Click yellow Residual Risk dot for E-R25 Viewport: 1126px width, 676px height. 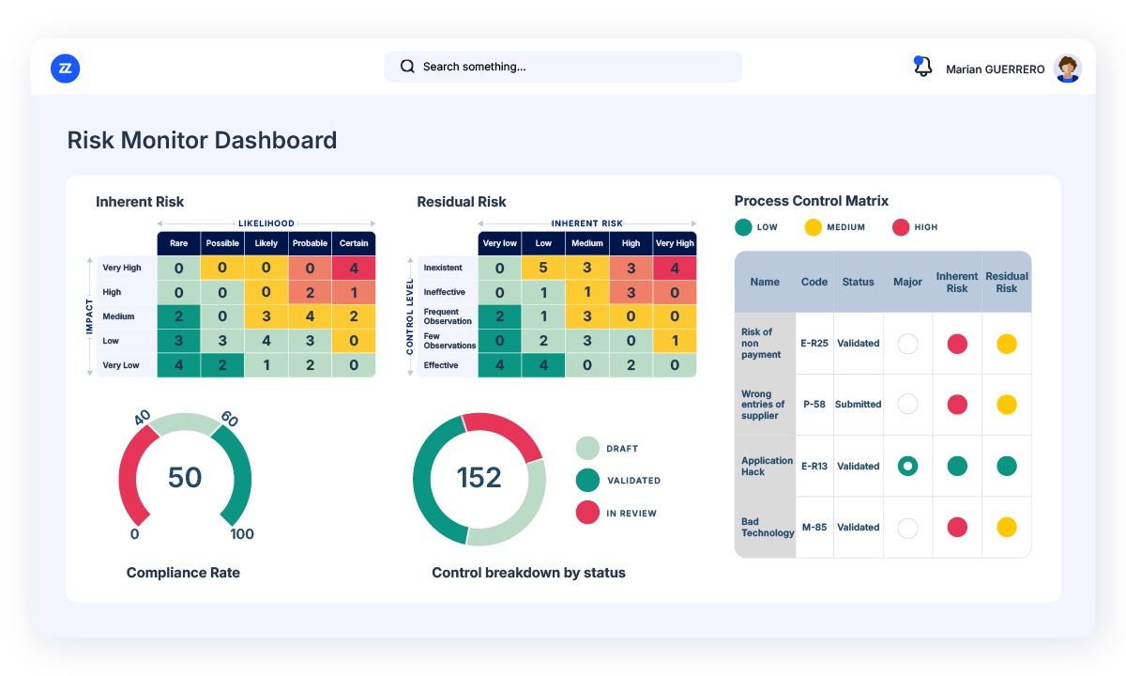point(1007,344)
